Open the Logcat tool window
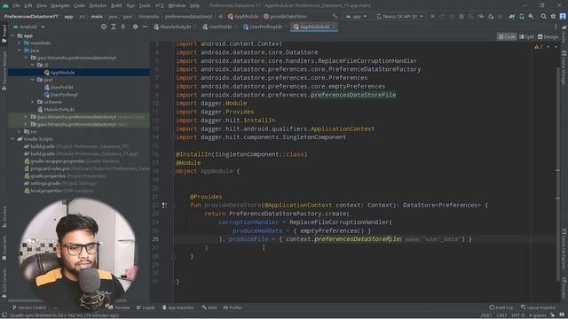This screenshot has height=319, width=568. 146,307
